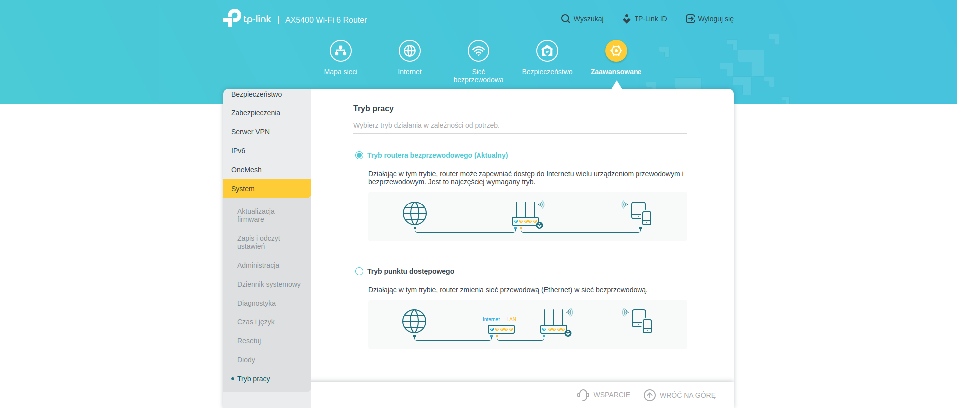Viewport: 957px width, 408px height.
Task: Open the Diody submenu item
Action: tap(246, 360)
